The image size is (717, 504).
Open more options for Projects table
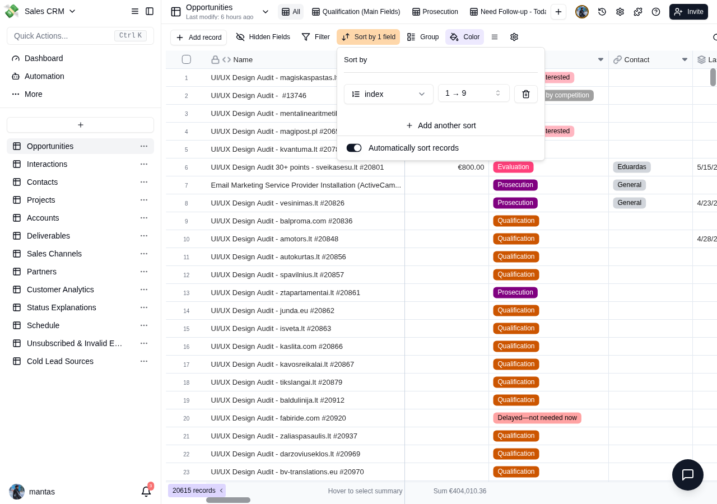pyautogui.click(x=144, y=200)
